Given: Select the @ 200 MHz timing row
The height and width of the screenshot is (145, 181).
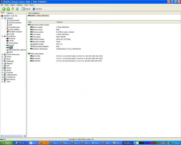Looking at the screenshot, I should [66, 61].
